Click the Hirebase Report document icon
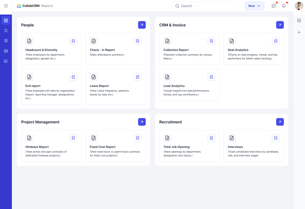 (29, 138)
